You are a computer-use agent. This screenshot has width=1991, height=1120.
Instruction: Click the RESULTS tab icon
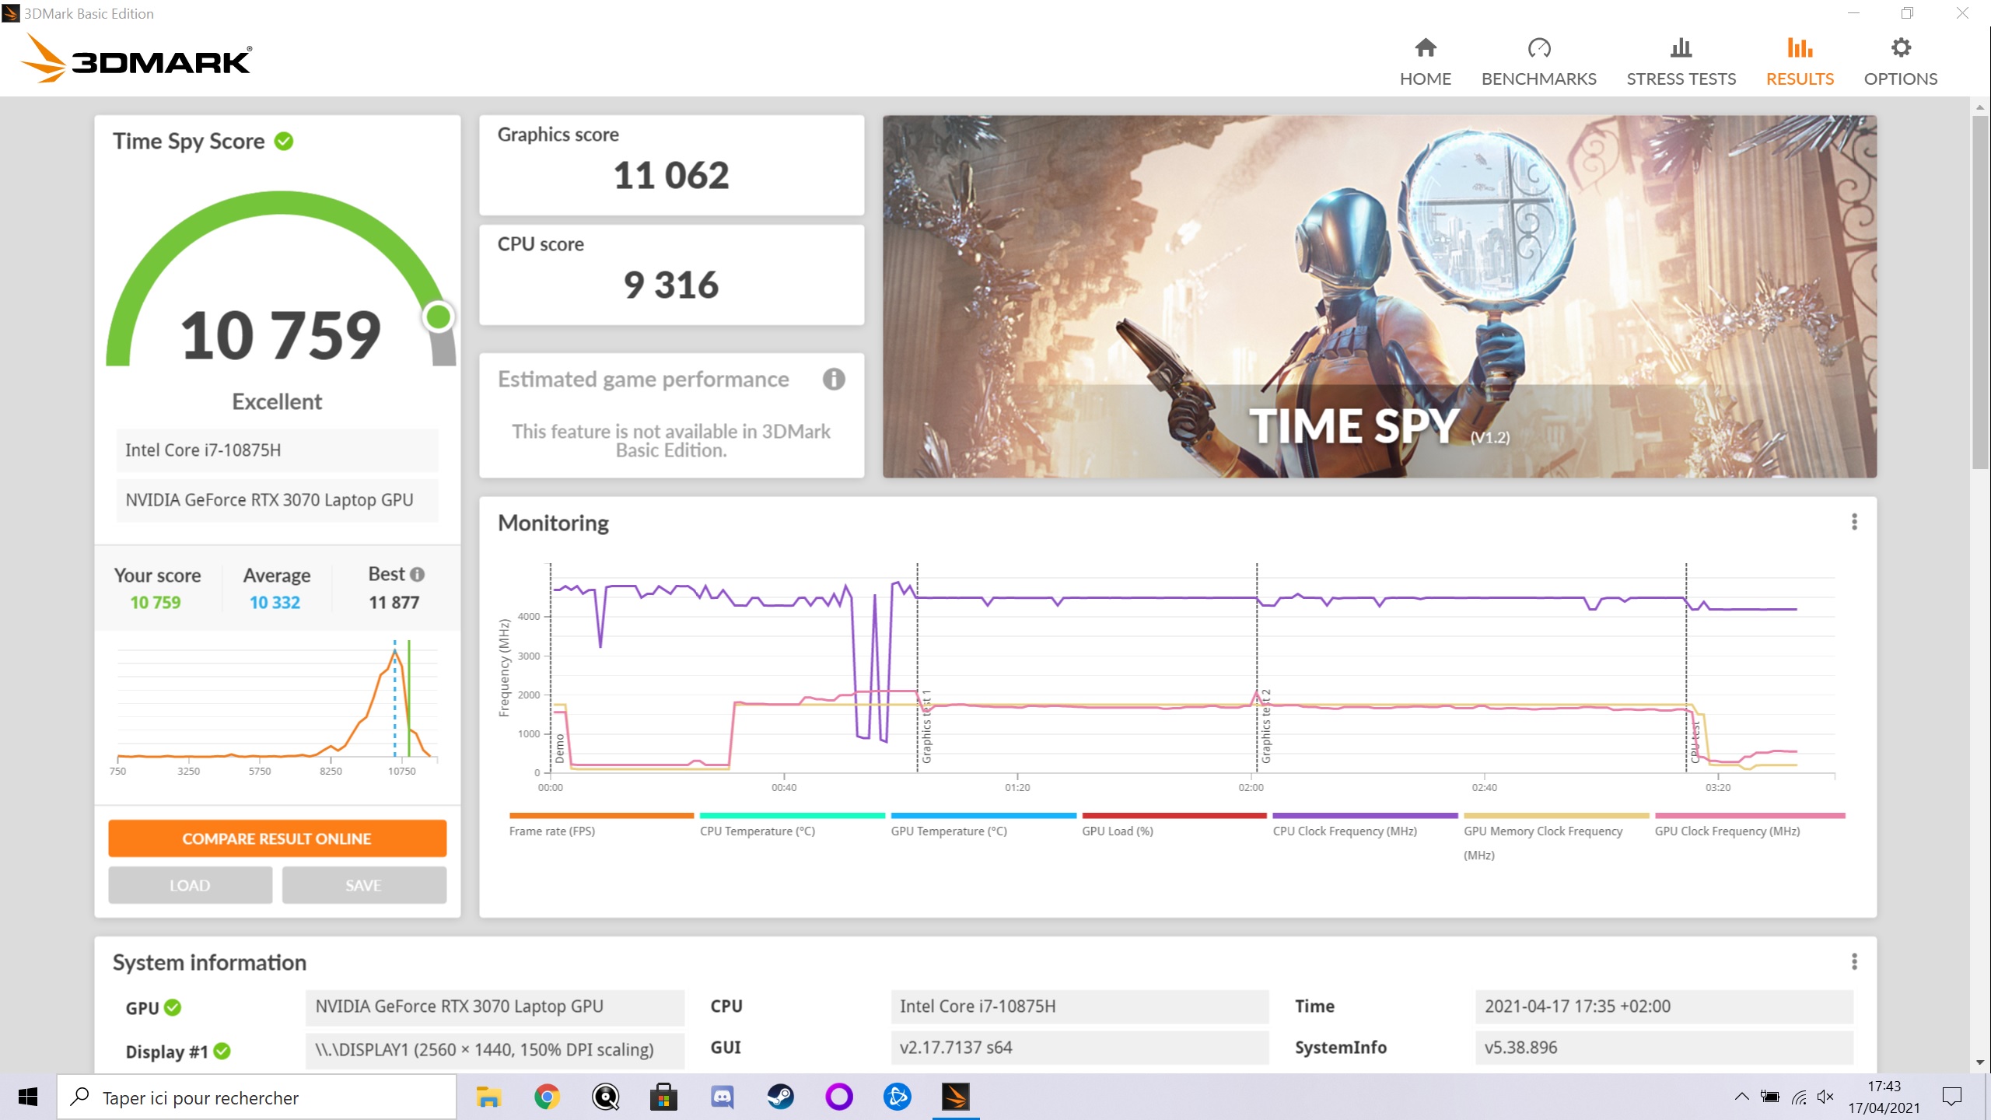[1800, 48]
